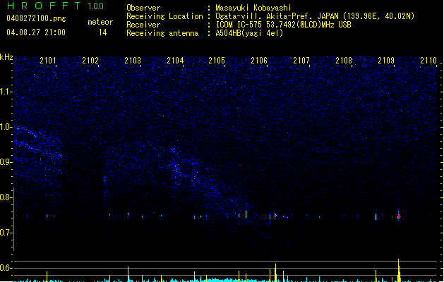
Task: Click the Receiving antenna field label
Action: click(x=162, y=33)
